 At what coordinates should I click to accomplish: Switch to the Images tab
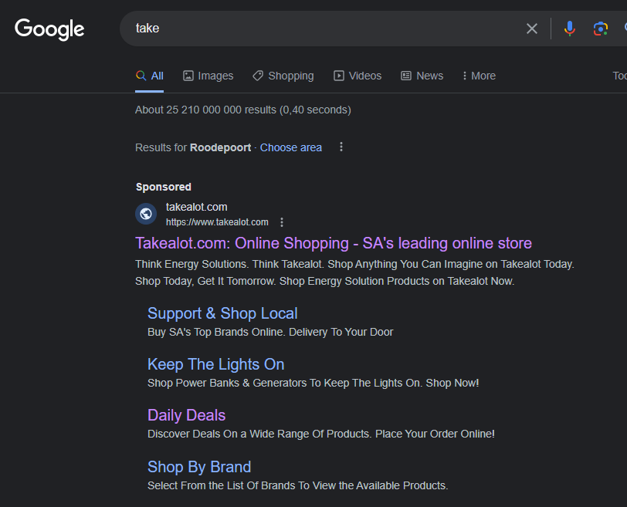[x=208, y=76]
